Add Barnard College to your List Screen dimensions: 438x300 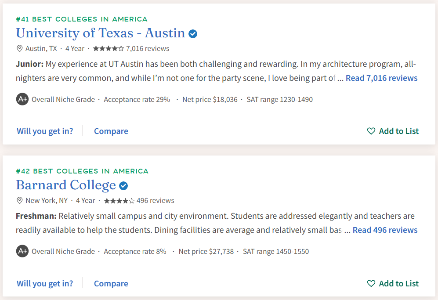[x=393, y=283]
